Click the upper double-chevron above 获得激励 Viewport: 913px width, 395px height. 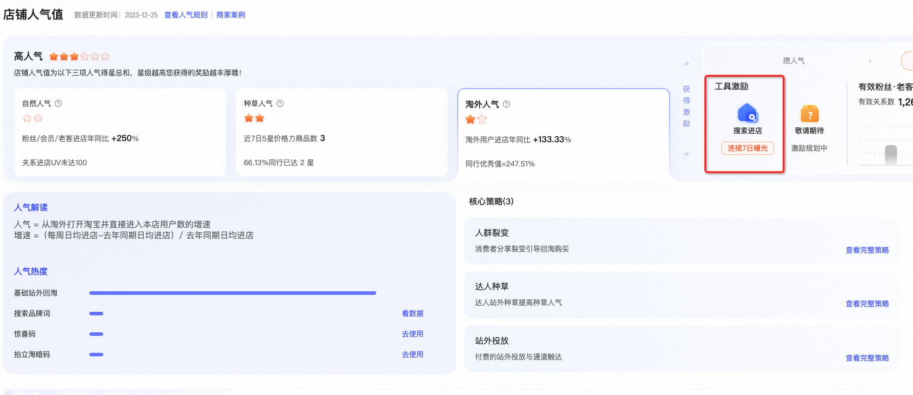pos(686,63)
